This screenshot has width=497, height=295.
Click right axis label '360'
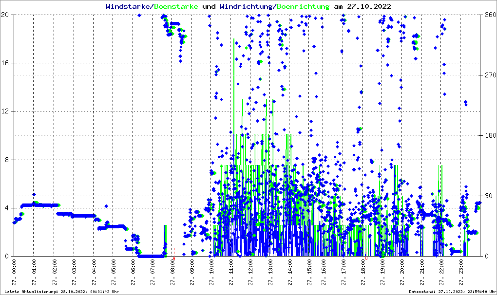(491, 15)
